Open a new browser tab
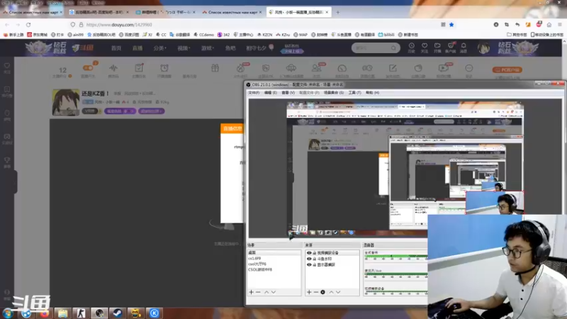The image size is (567, 319). coord(338,12)
